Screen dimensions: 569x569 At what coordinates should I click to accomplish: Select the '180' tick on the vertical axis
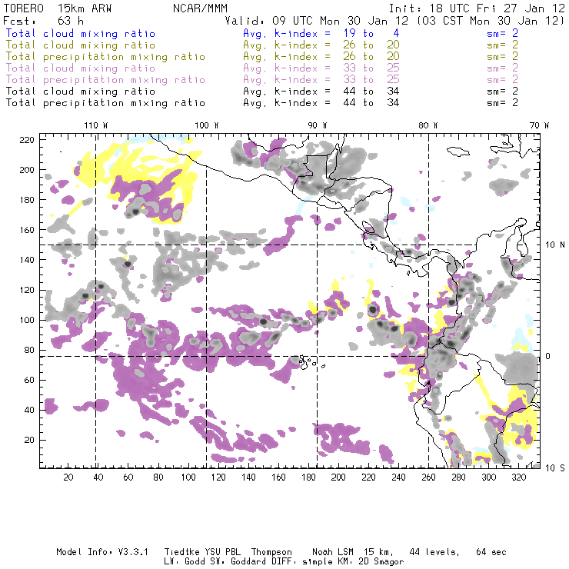pos(27,200)
